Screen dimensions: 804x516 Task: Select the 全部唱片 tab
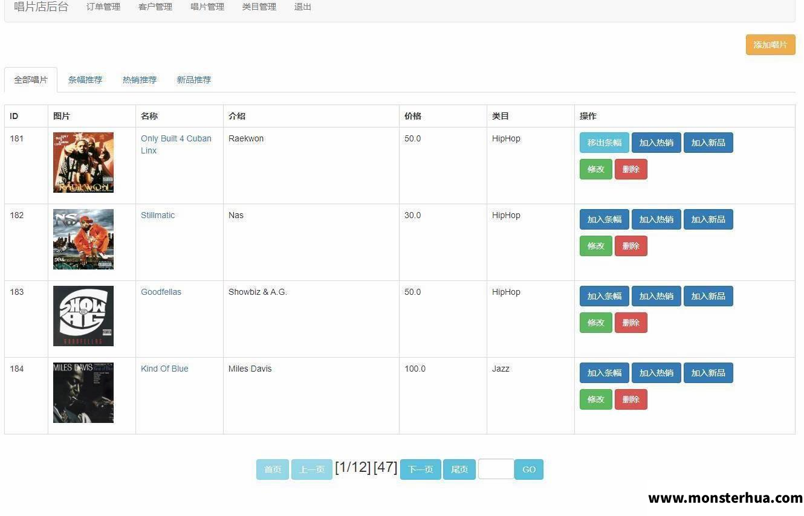point(31,80)
